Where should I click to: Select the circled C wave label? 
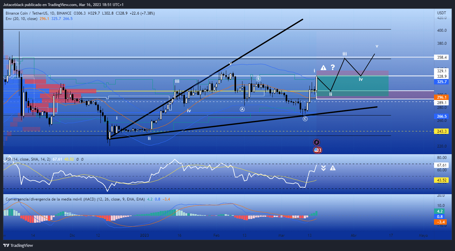[x=305, y=119]
